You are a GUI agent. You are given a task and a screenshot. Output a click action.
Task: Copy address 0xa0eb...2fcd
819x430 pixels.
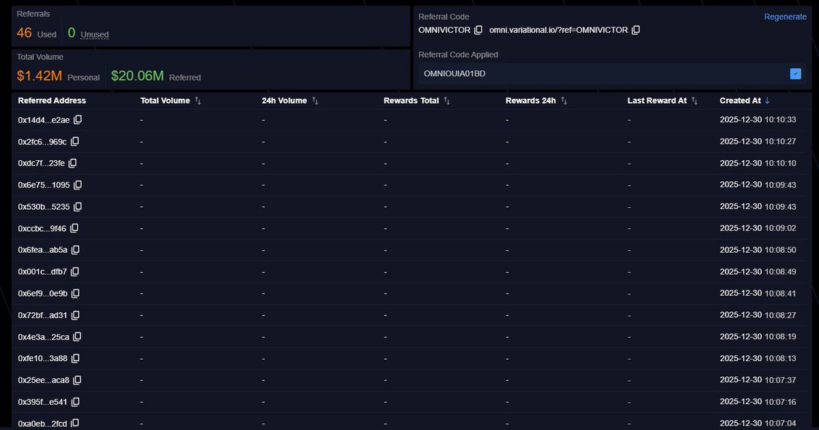(x=75, y=423)
